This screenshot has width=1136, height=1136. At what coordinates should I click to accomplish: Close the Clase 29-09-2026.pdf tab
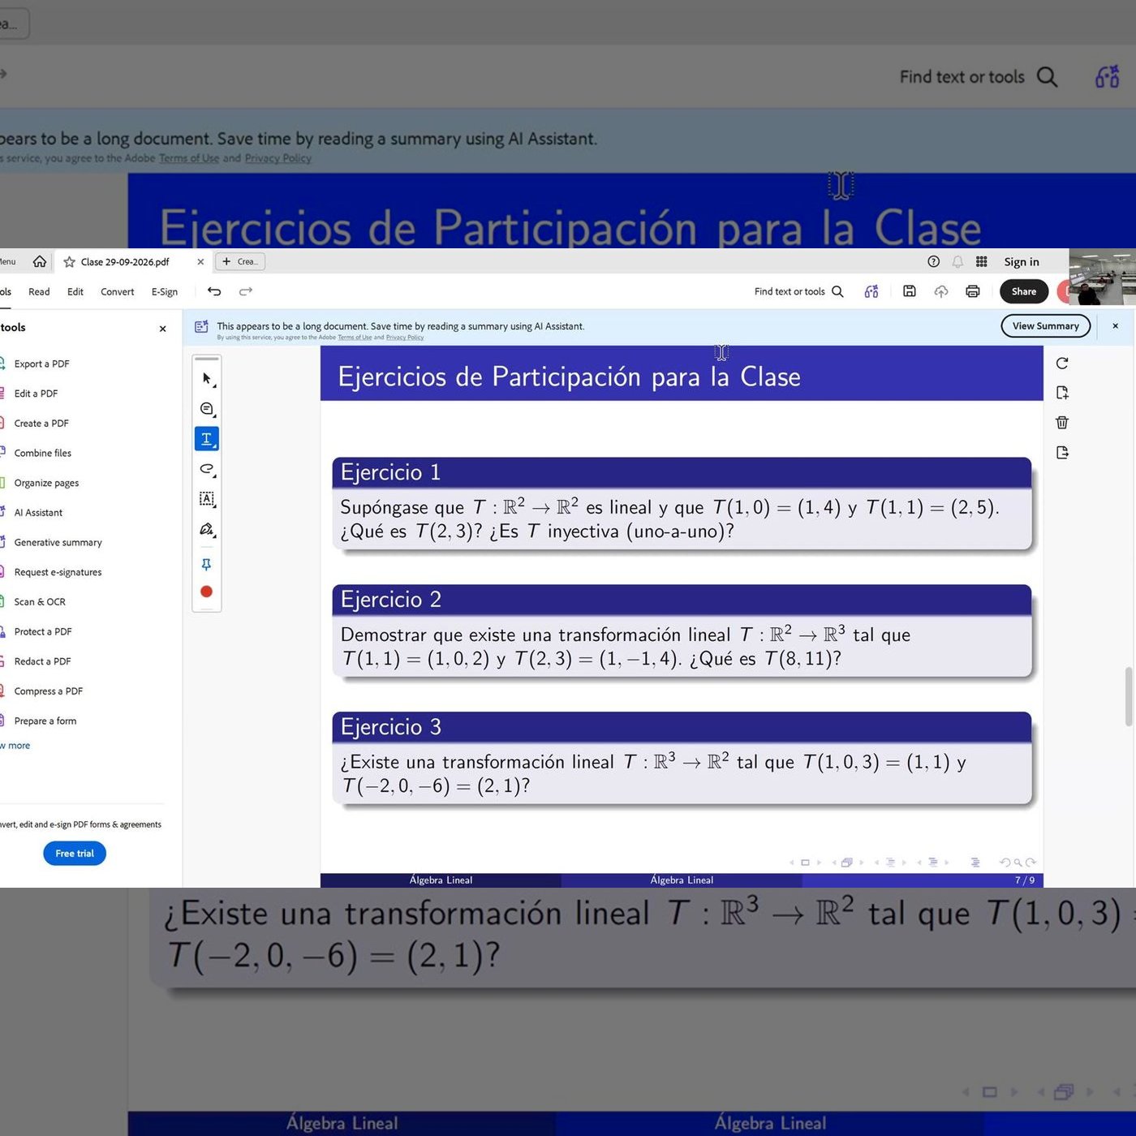coord(200,262)
